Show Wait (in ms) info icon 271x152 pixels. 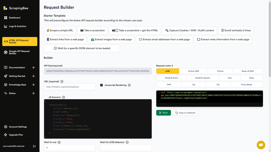click(59, 142)
